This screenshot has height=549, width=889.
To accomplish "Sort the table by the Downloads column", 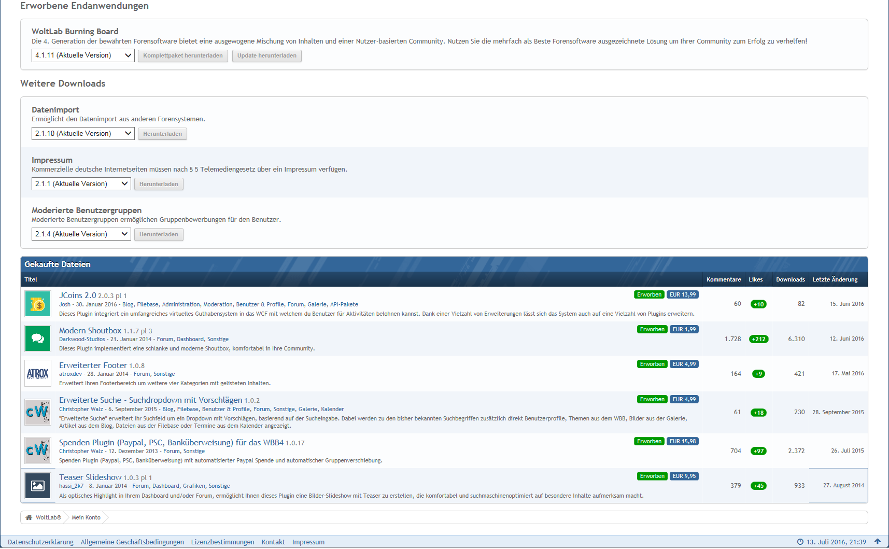I will coord(790,279).
